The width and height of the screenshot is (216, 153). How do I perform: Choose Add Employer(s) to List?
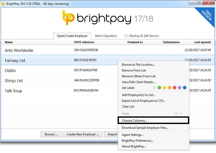coord(154,95)
